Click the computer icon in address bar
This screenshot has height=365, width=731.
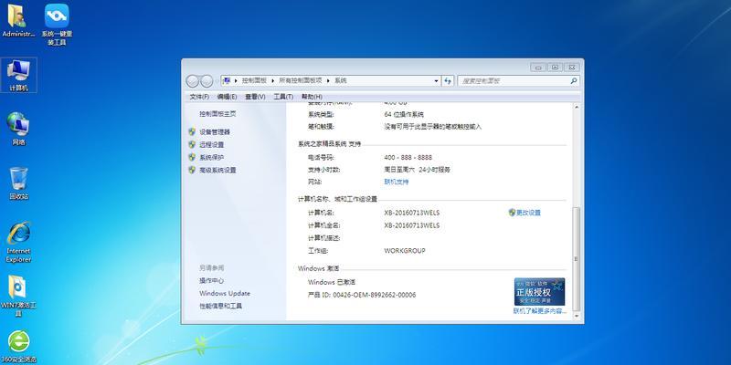(227, 80)
